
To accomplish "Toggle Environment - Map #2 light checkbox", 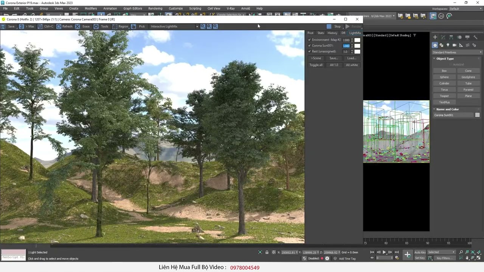I will pyautogui.click(x=309, y=40).
